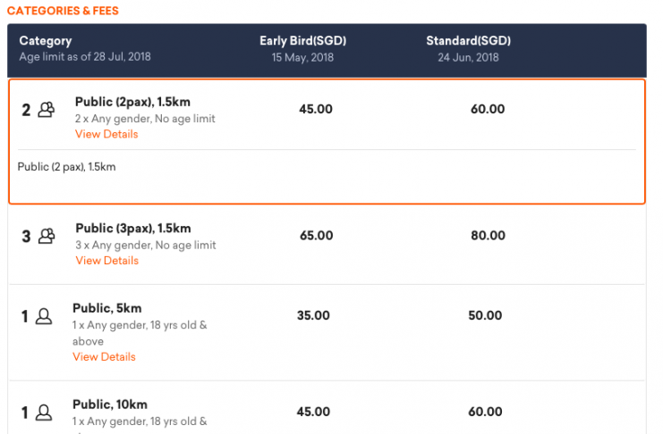Click the group icon beside Public (3pax)
Viewport: 663px width, 434px height.
[x=47, y=236]
